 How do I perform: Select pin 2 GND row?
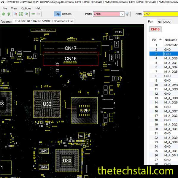(x=163, y=50)
